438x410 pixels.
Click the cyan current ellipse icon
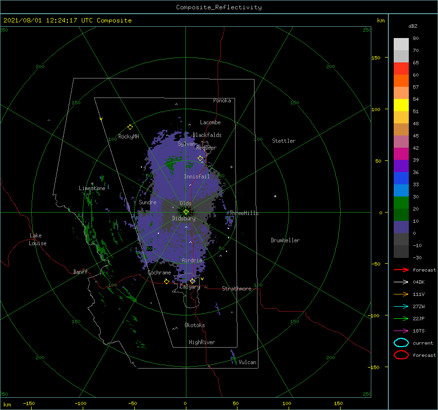pyautogui.click(x=401, y=343)
